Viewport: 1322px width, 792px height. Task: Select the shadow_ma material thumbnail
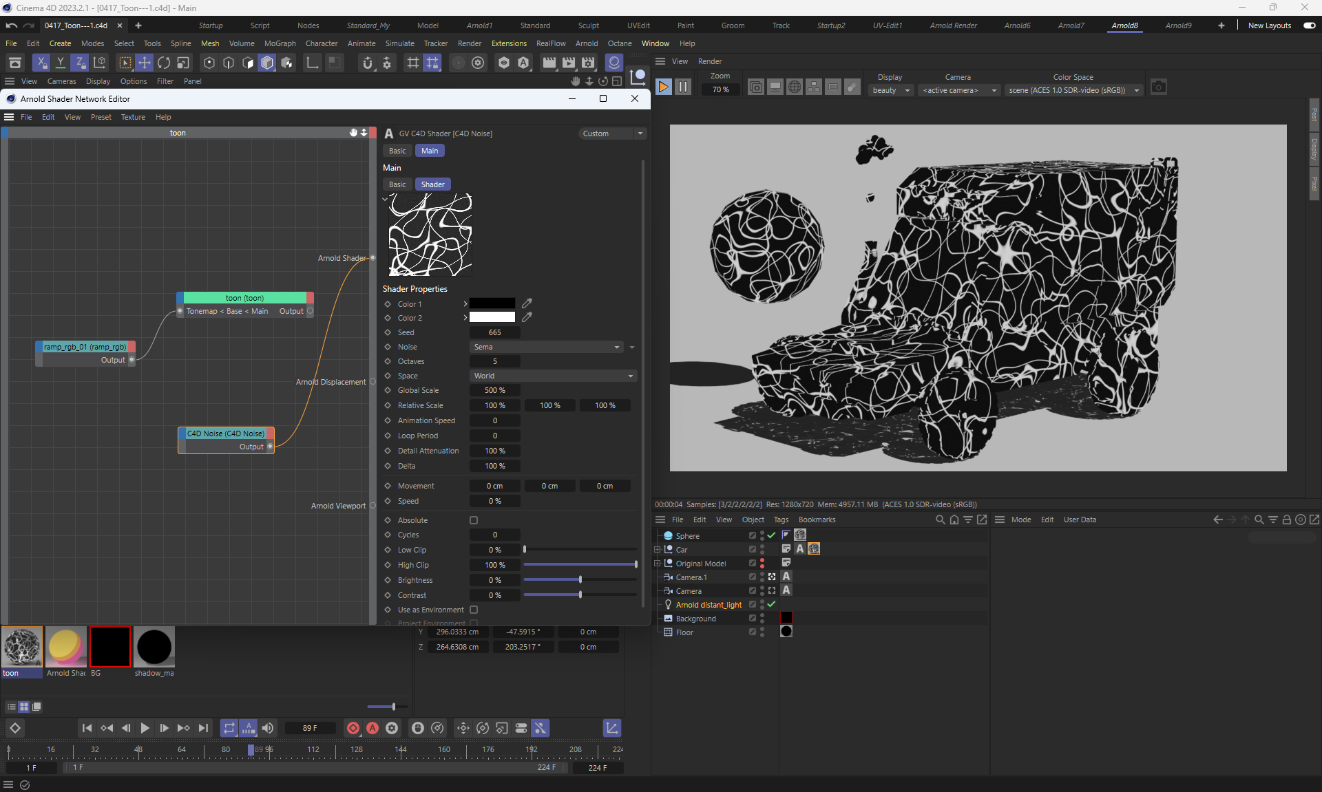[x=154, y=647]
